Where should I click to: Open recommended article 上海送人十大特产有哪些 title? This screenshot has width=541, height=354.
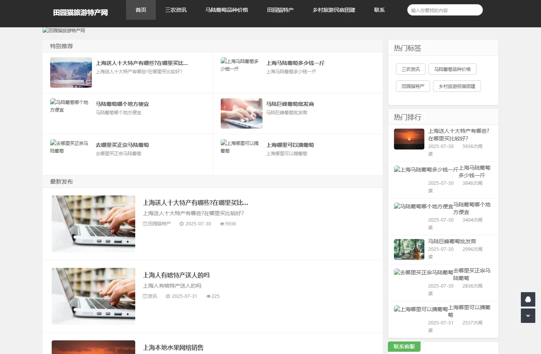click(142, 63)
